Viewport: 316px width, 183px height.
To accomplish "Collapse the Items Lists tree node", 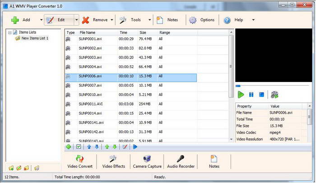I will 9,32.
